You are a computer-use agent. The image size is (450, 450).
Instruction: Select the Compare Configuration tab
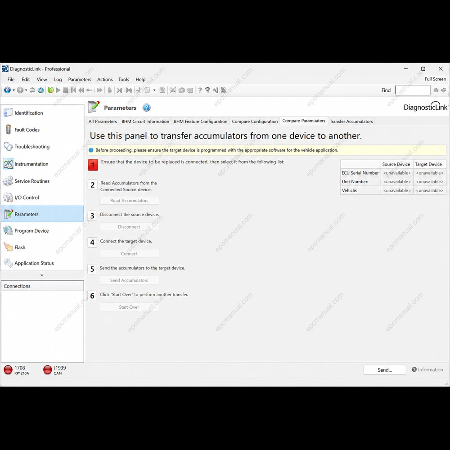(255, 121)
